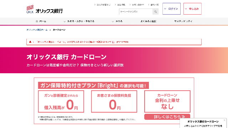Expand the ためる・ふやす・そなえる menu
Screen dimensions: 228x128
79,21
